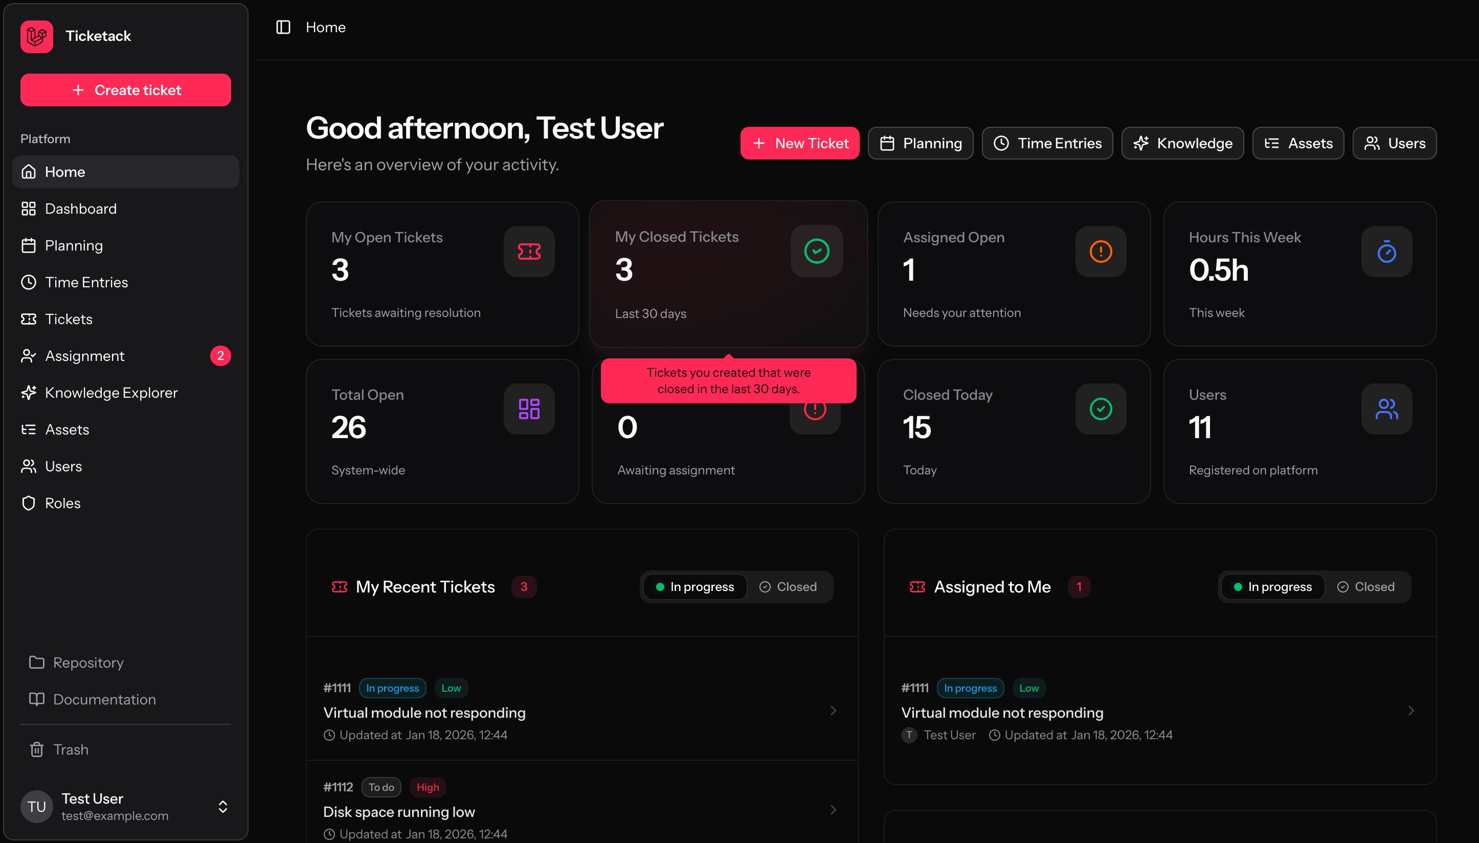Viewport: 1479px width, 843px height.
Task: Show Closed in My Recent Tickets
Action: click(788, 586)
